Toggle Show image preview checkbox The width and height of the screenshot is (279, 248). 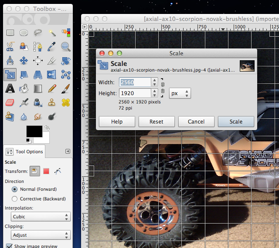click(10, 246)
